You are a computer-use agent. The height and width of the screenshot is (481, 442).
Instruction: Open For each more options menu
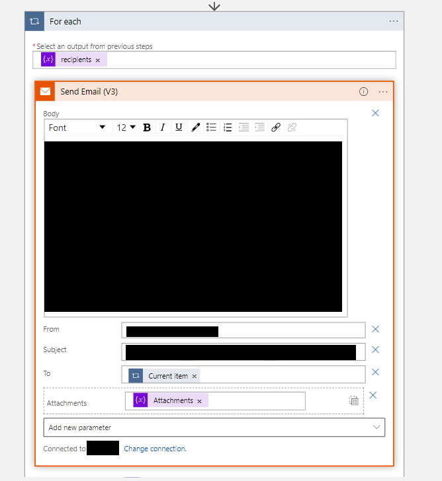click(x=394, y=21)
